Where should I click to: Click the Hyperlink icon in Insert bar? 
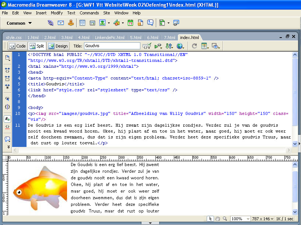(51, 23)
